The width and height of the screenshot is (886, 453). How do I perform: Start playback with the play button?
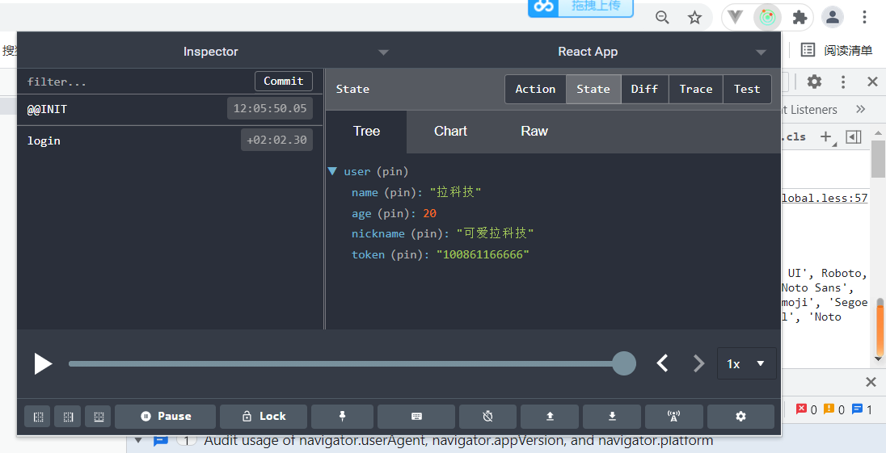43,364
